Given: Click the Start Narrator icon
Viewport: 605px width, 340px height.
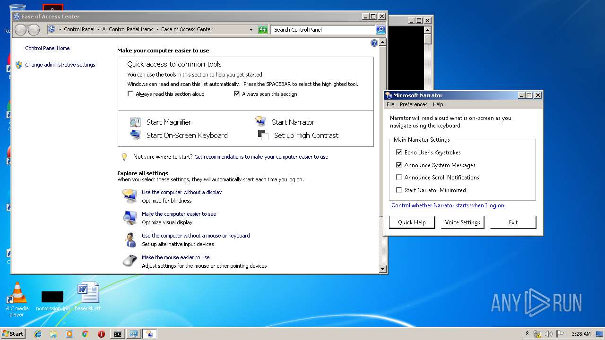Looking at the screenshot, I should 260,122.
